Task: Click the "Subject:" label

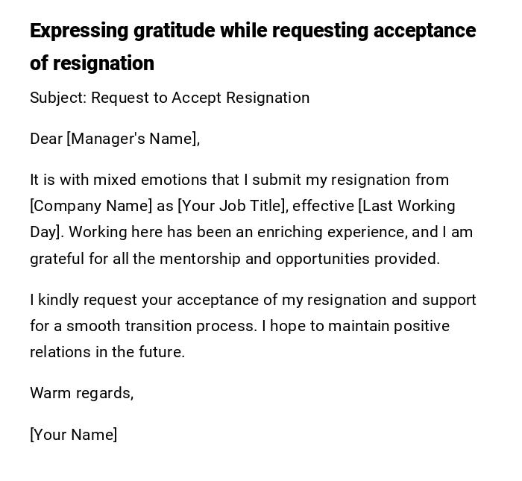Action: [58, 98]
